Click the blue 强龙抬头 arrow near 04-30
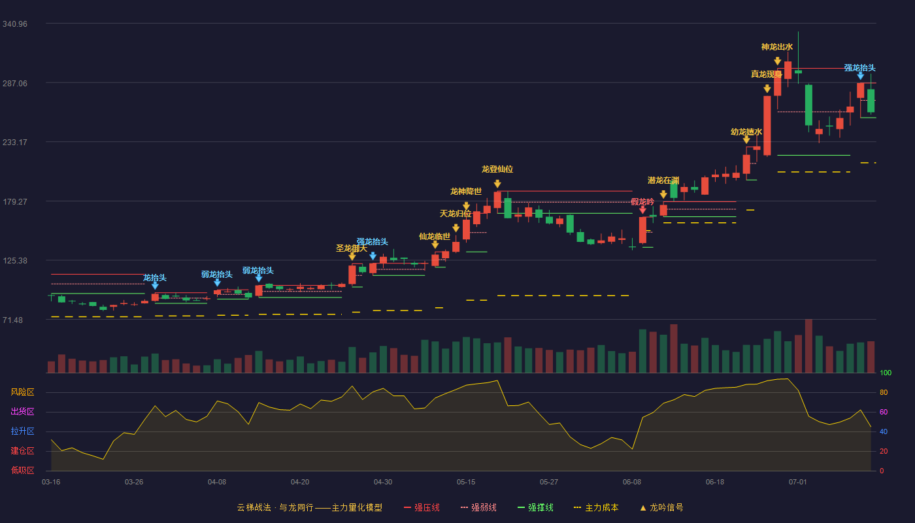915x523 pixels. 373,256
